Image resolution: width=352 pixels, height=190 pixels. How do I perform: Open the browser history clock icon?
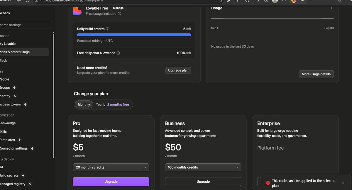tap(266, 1)
